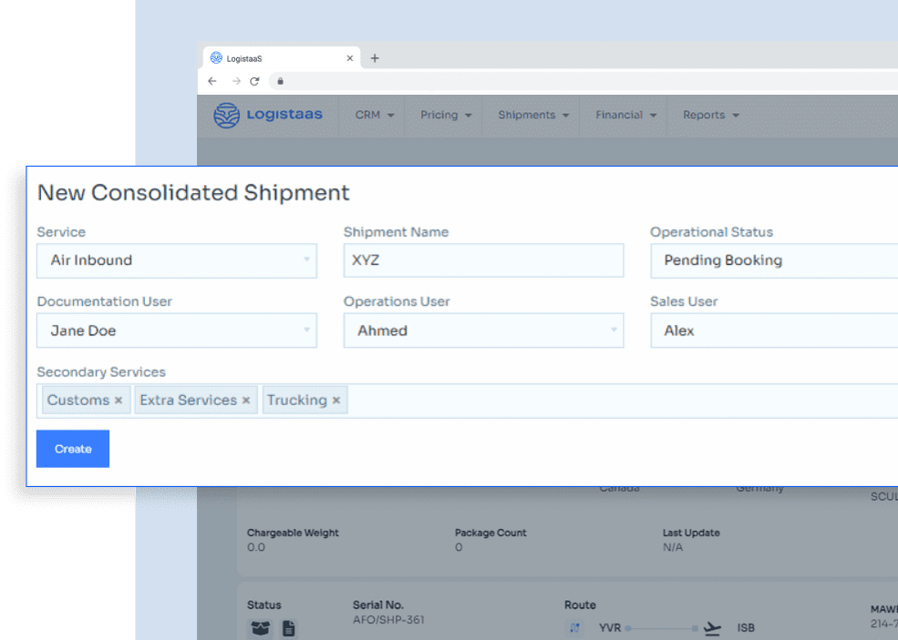Click the browser forward arrow
The height and width of the screenshot is (640, 898).
coord(236,81)
